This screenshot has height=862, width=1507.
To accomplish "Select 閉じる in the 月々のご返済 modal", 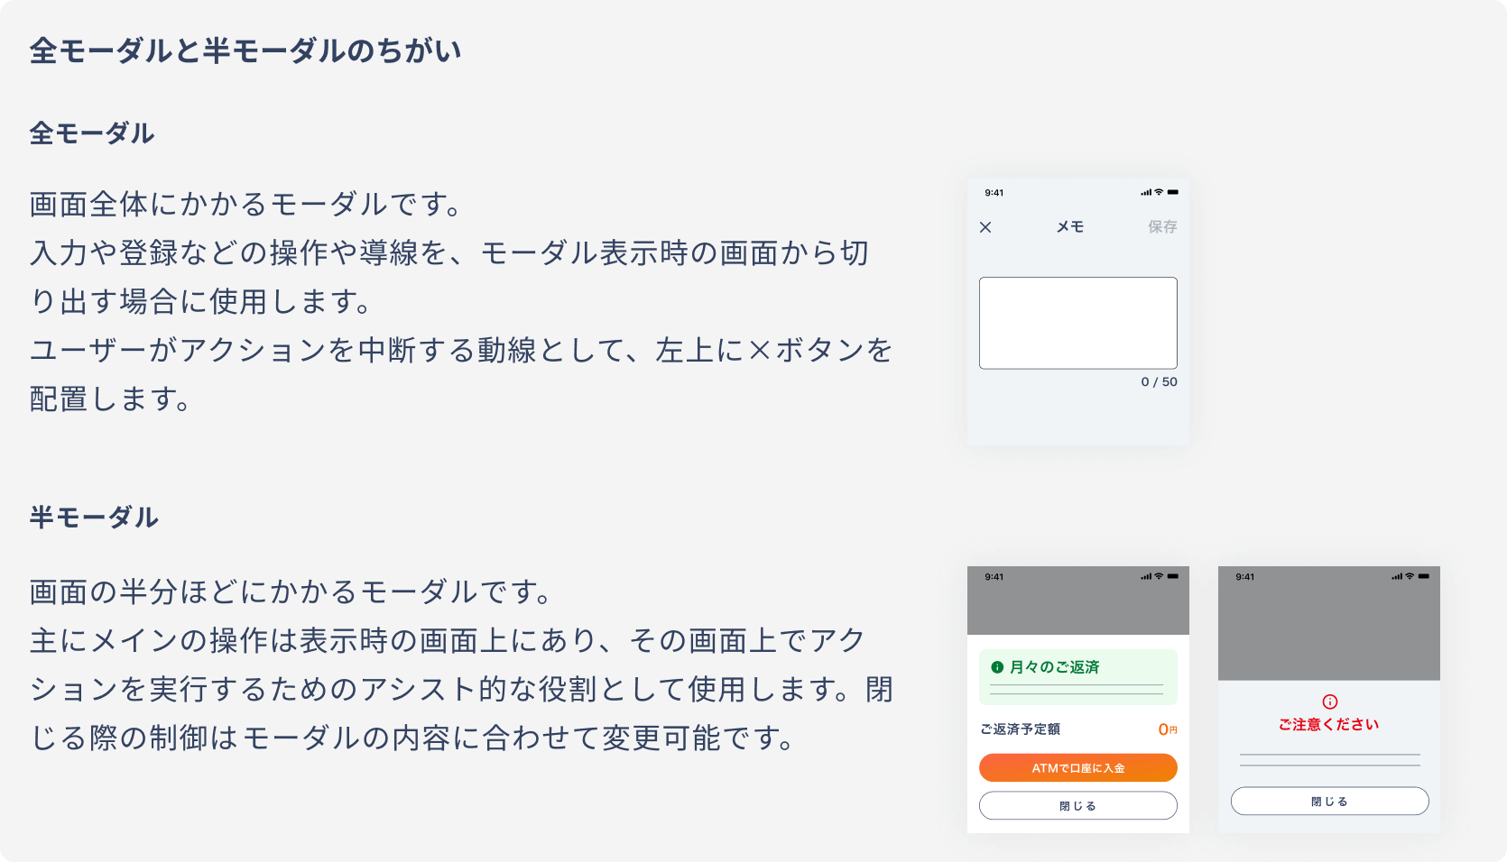I will pyautogui.click(x=1078, y=806).
